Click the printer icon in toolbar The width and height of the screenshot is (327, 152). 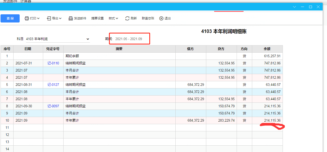pos(27,18)
